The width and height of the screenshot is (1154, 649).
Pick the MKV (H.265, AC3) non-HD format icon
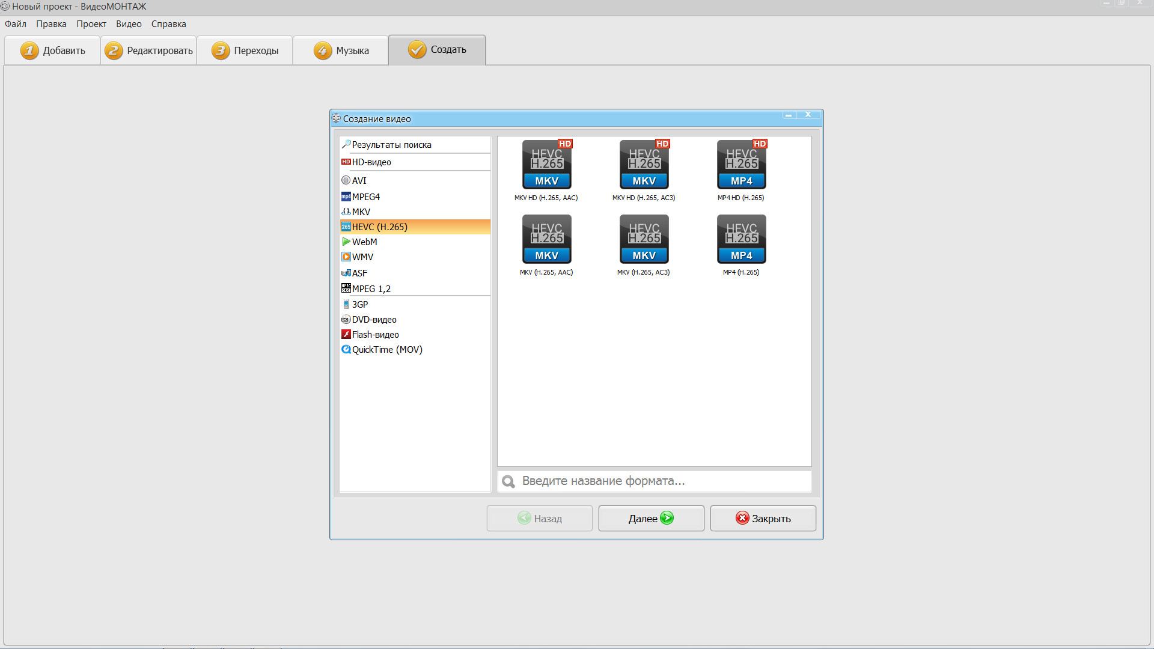(x=644, y=239)
